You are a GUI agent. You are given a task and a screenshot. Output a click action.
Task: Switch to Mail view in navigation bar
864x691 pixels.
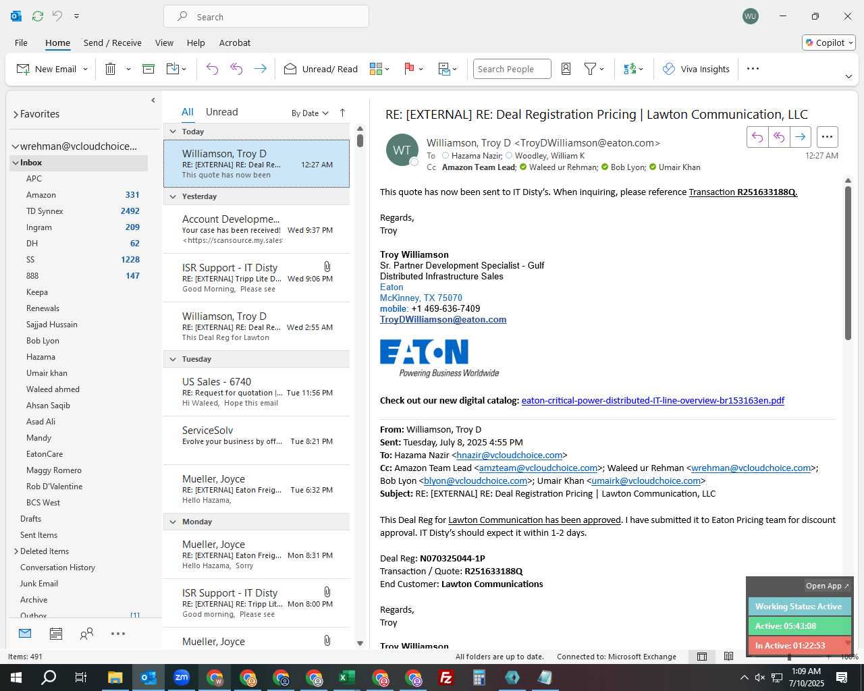click(x=25, y=634)
